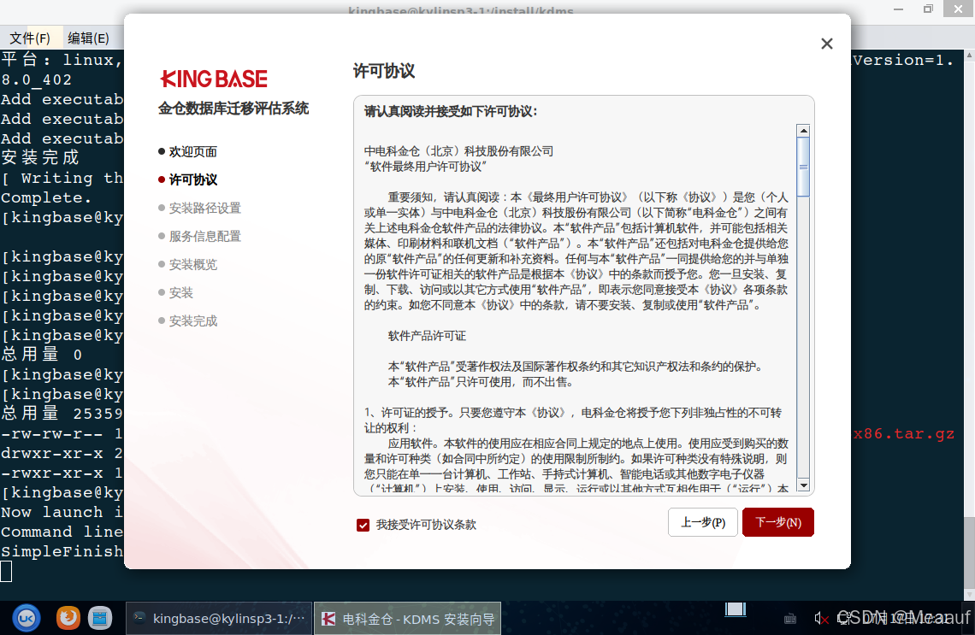Click the keyboard icon in system tray
The width and height of the screenshot is (975, 635).
(790, 618)
